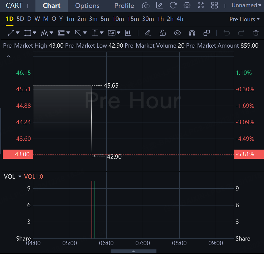
Task: Expand the line tool dropdown arrow
Action: coord(18,33)
